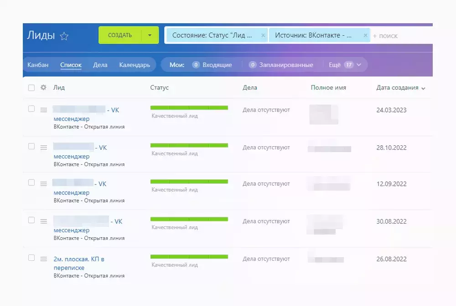
Task: Click the row menu icon beside the 12.09.2022 lead
Action: click(43, 184)
